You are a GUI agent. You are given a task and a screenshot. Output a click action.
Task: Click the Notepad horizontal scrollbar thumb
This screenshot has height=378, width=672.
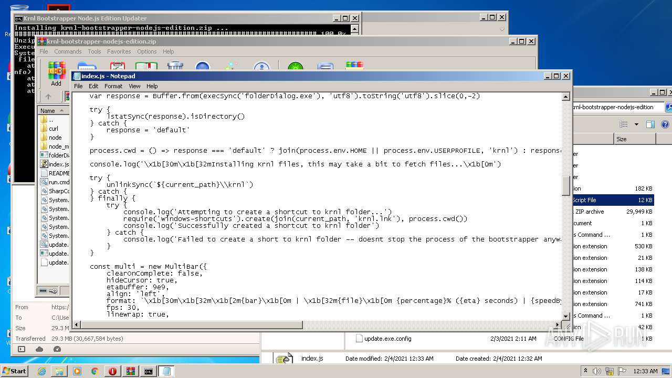point(192,325)
